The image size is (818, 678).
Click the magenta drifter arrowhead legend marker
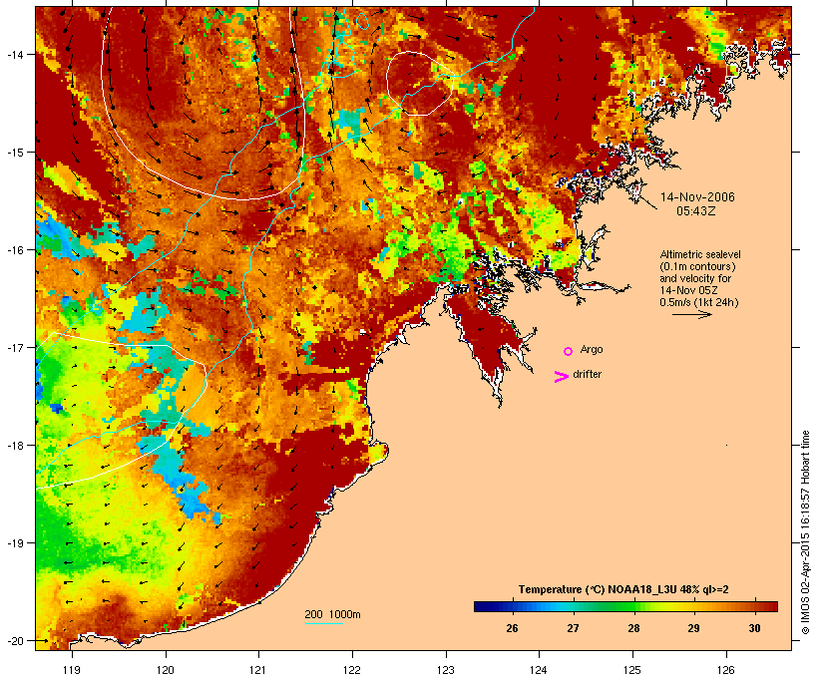coord(562,377)
